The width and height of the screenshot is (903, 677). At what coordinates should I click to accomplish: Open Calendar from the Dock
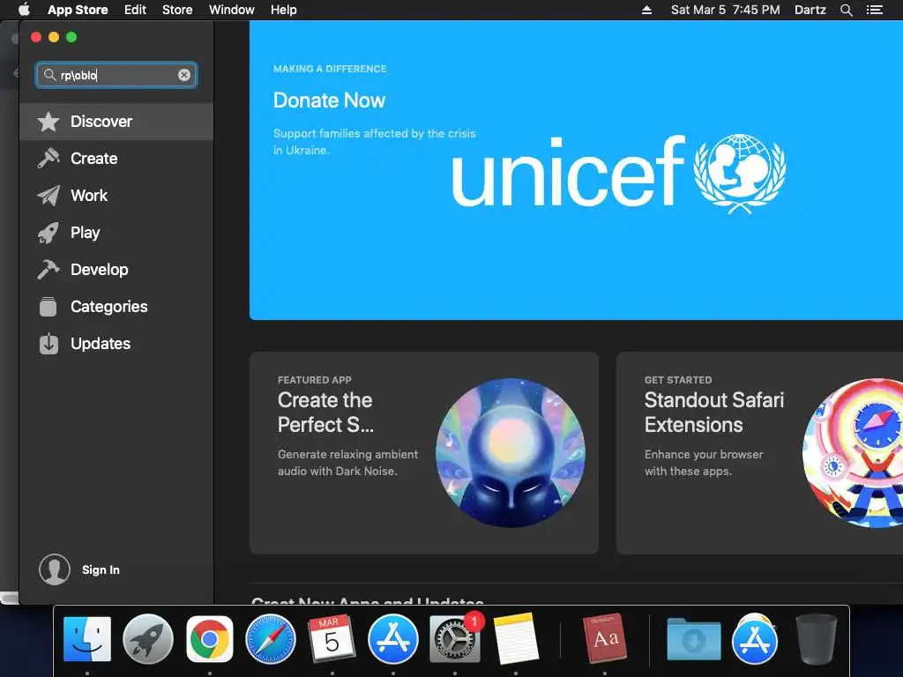[x=332, y=639]
